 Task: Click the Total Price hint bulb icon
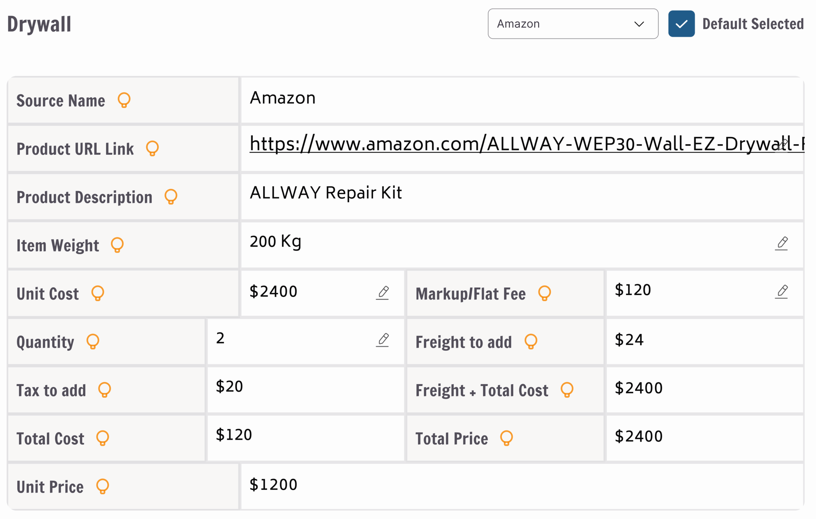[506, 438]
